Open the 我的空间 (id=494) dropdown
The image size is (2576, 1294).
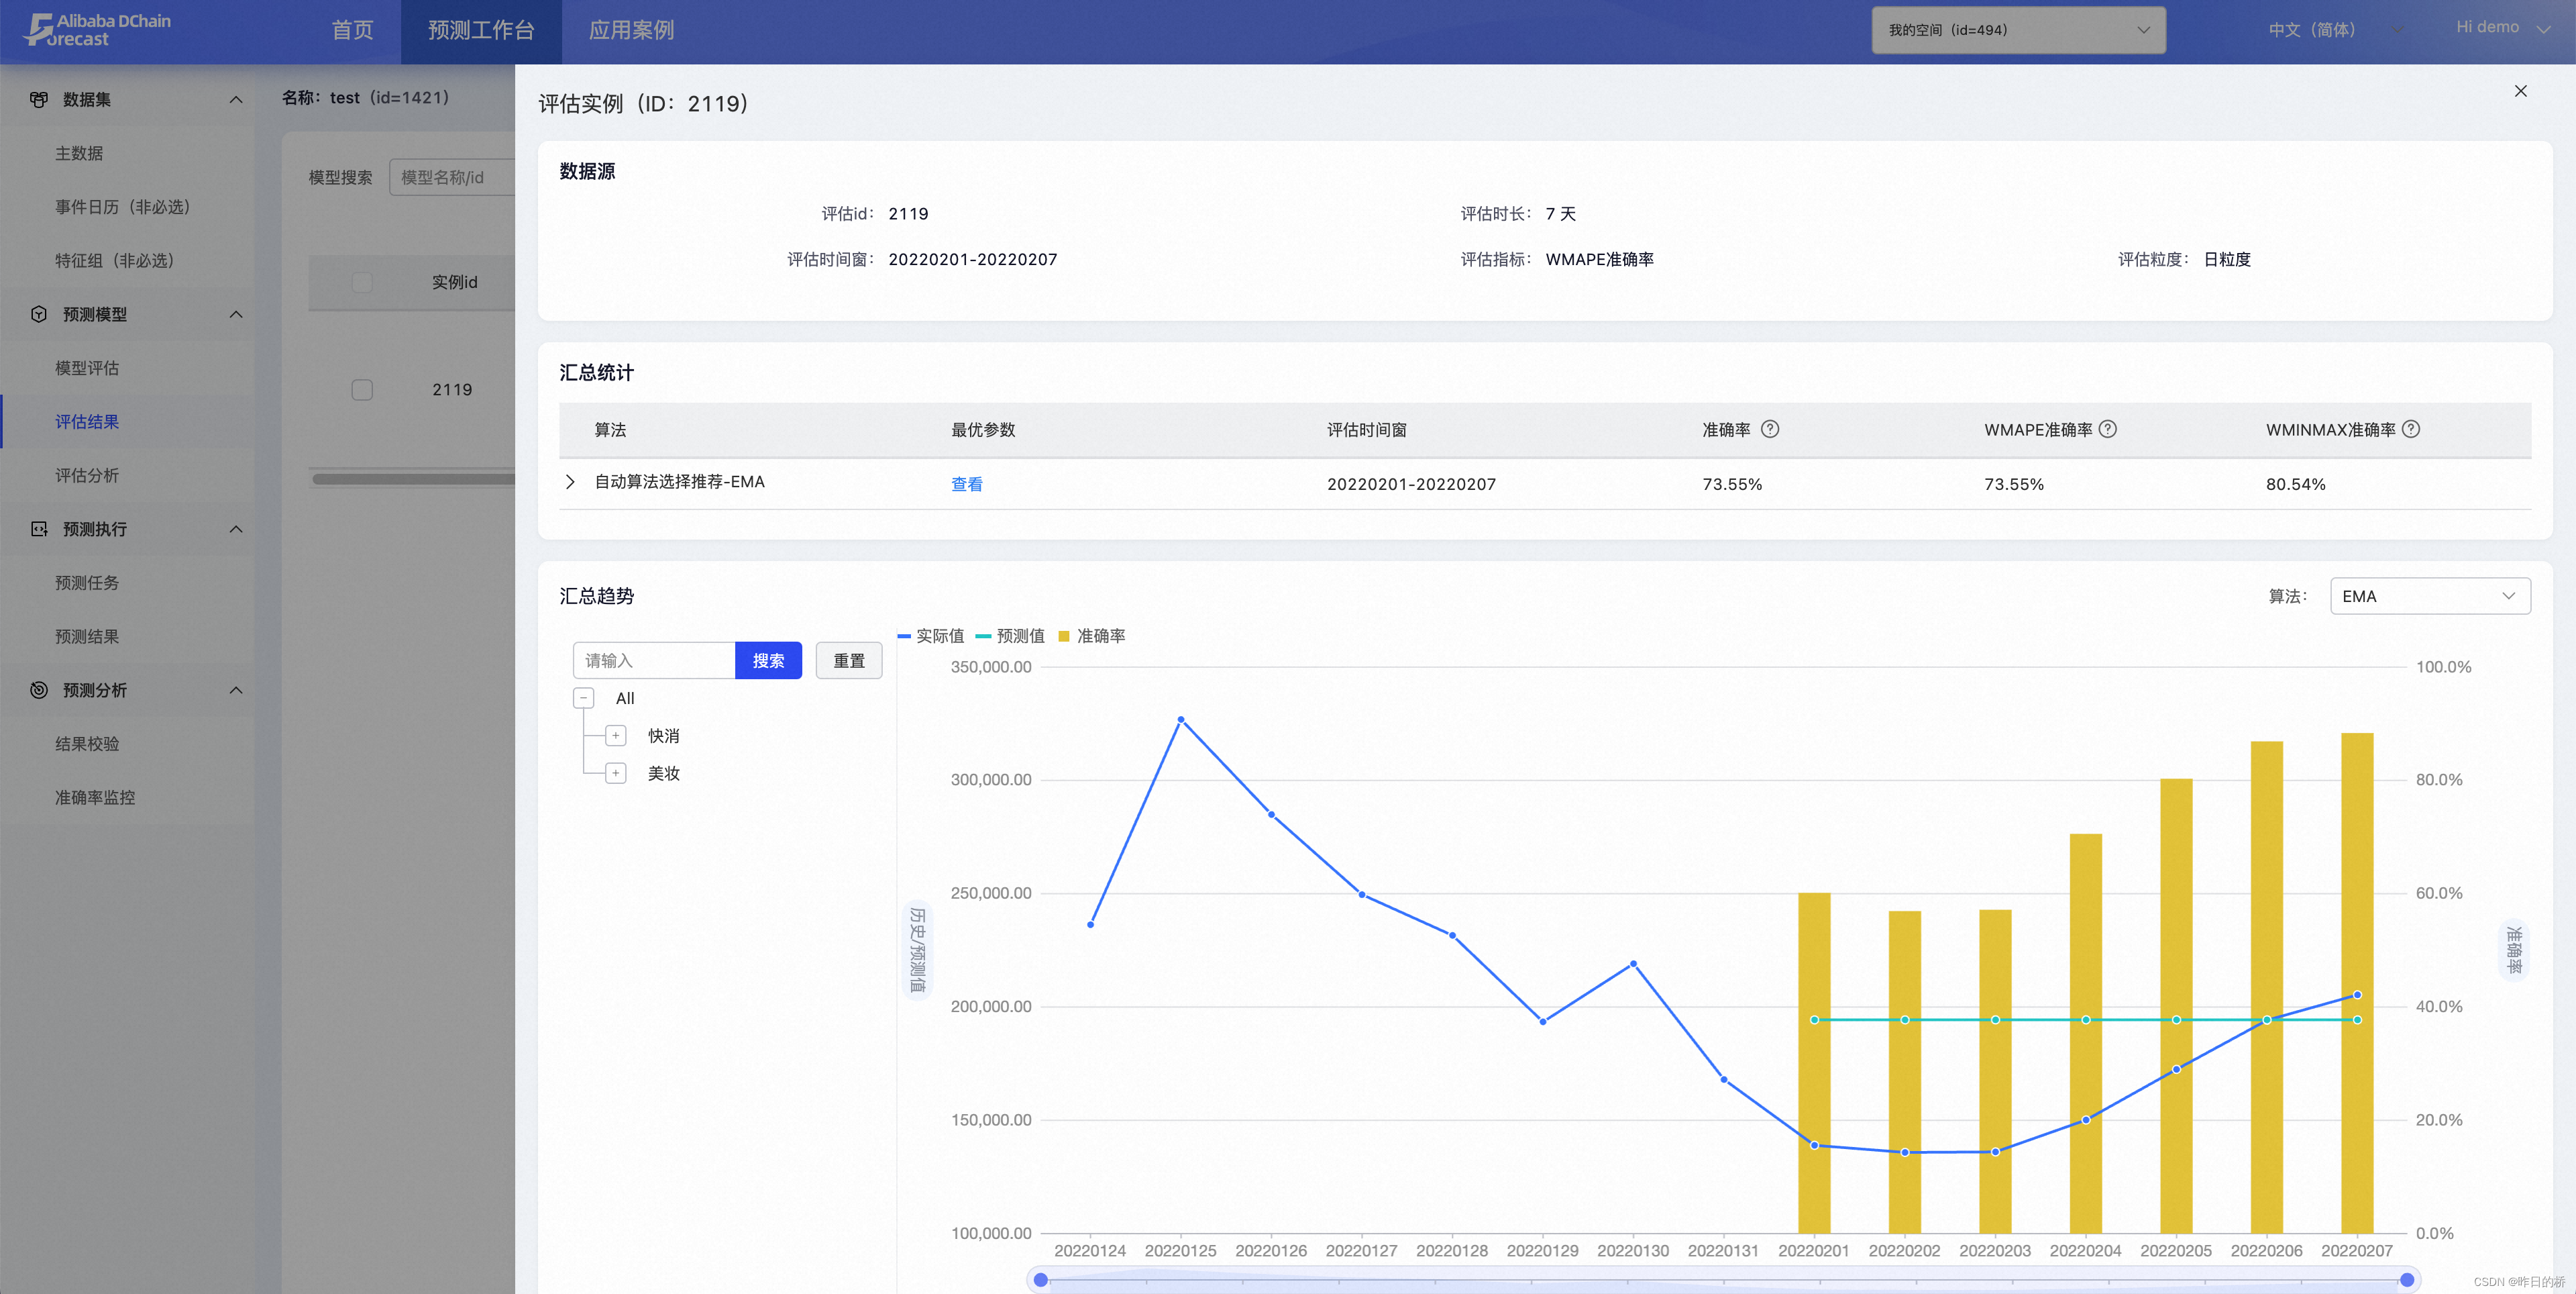click(2018, 30)
